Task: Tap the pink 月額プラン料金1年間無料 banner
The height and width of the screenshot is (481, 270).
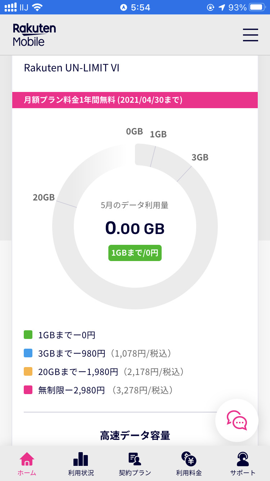Action: click(135, 100)
